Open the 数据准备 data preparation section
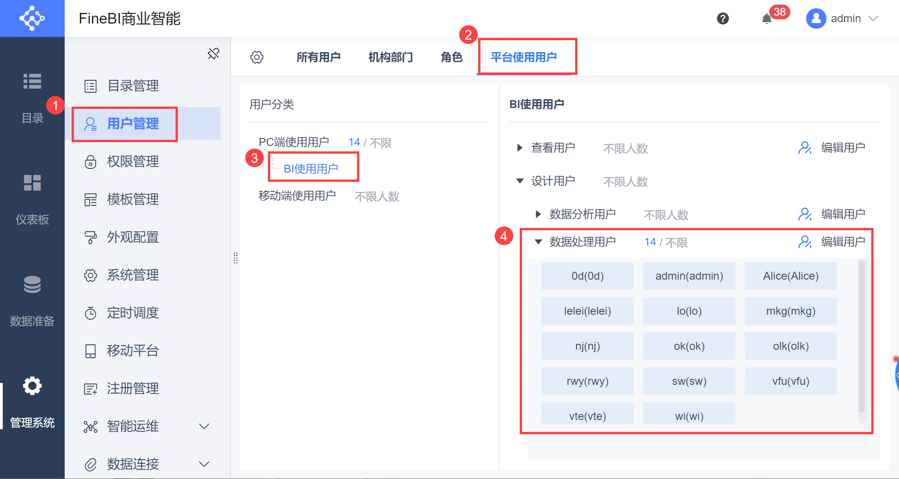 32,301
